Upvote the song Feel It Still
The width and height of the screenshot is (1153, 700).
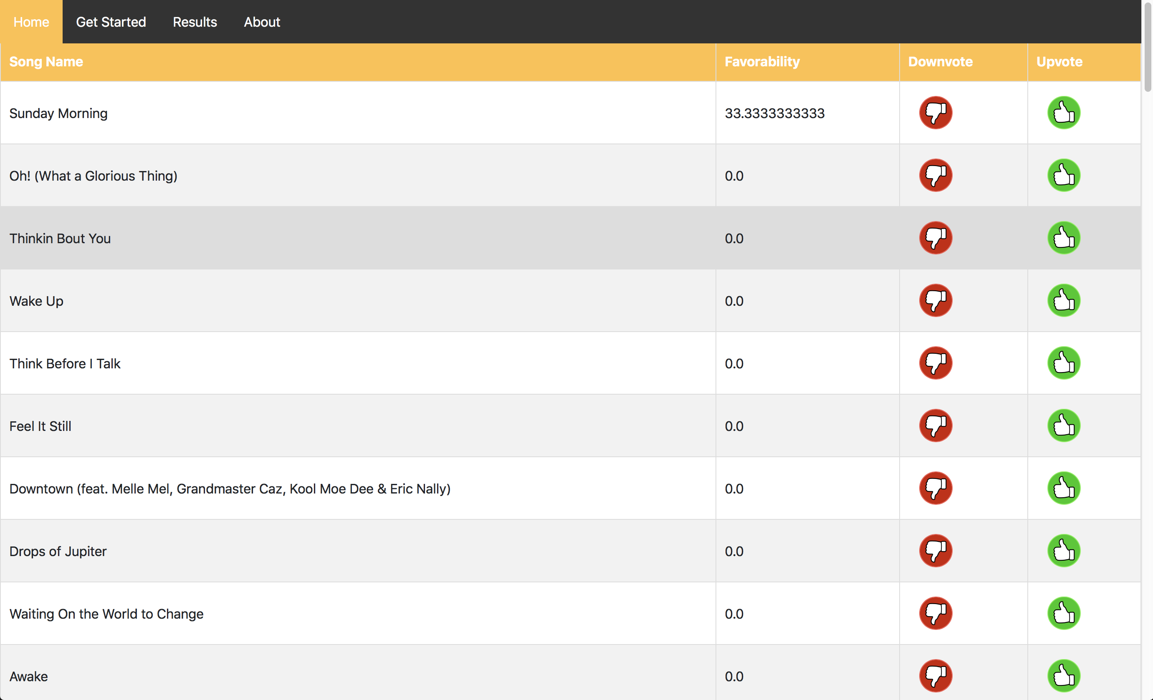[x=1063, y=426]
